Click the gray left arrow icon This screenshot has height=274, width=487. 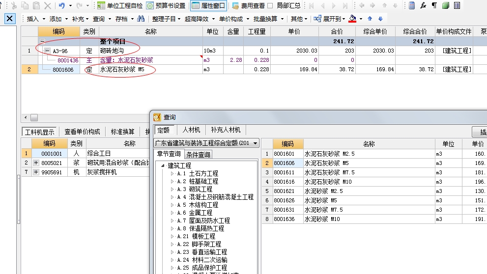pos(362,5)
